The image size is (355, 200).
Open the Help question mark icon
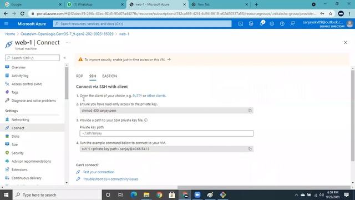click(x=282, y=24)
